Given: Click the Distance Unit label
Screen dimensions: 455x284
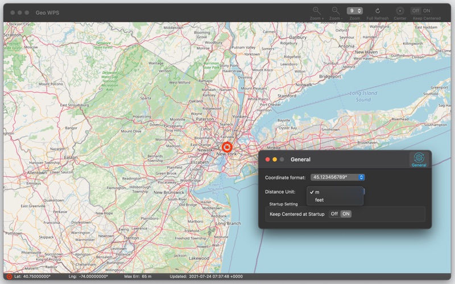Looking at the screenshot, I should point(280,192).
